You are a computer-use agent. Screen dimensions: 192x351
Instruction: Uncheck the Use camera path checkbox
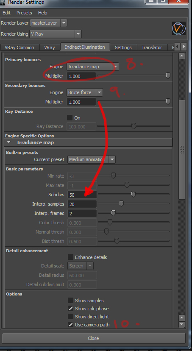[70, 324]
